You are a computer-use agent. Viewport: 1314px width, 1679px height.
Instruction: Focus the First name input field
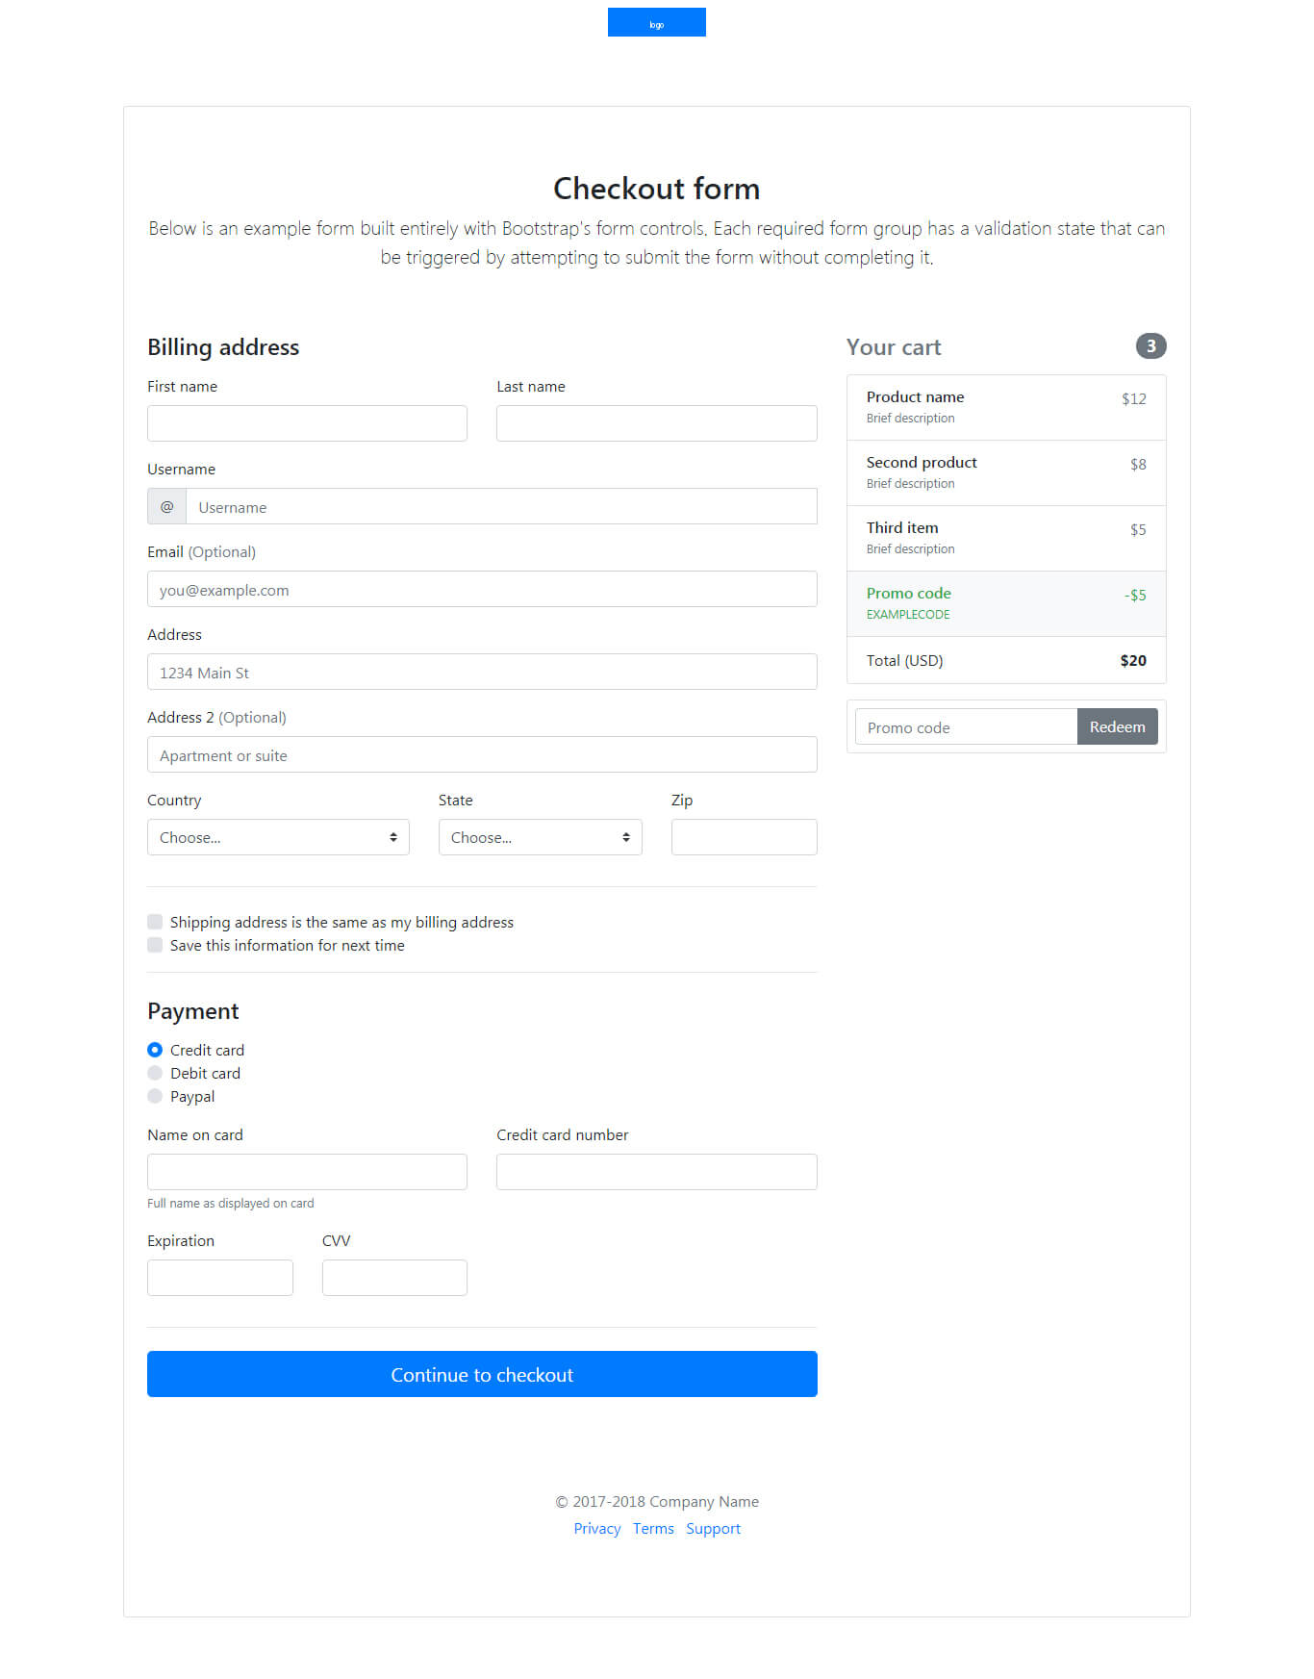coord(307,423)
